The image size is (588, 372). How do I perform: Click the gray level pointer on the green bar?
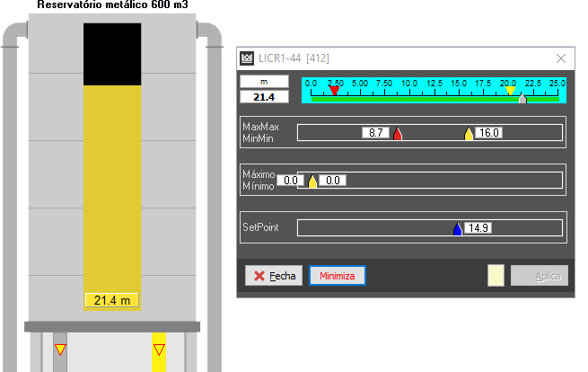pos(522,98)
